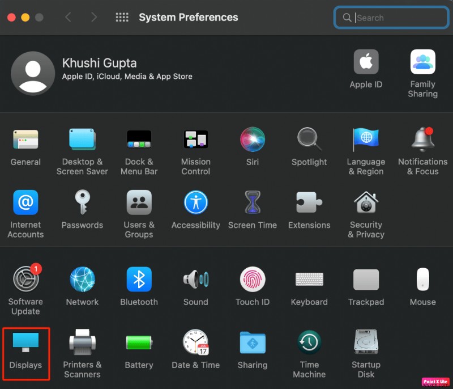Click the magnifying glass in search field
This screenshot has width=453, height=389.
(x=347, y=18)
